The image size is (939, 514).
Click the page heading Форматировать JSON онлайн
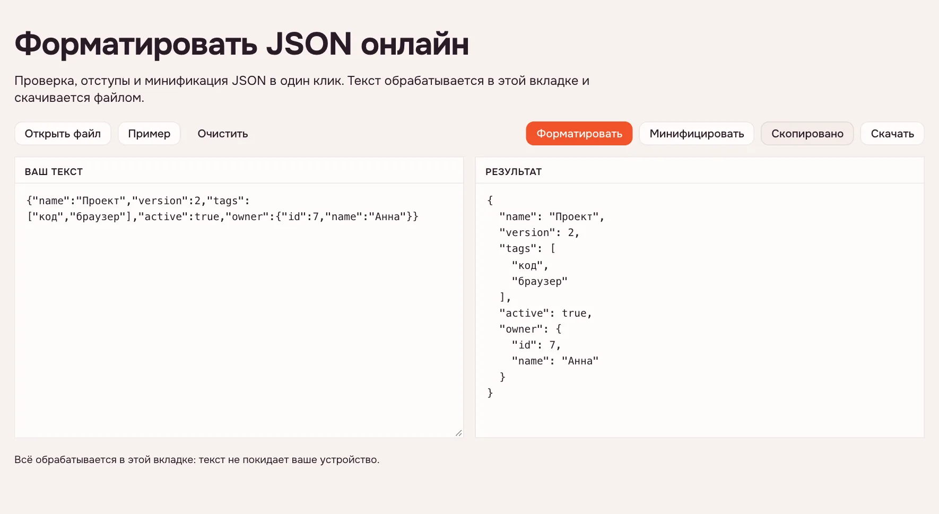click(x=242, y=43)
